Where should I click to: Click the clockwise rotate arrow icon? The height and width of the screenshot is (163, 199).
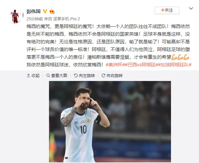click(103, 76)
